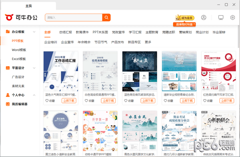Click the vertical scrollbar on right edge
This screenshot has width=240, height=157.
point(239,37)
